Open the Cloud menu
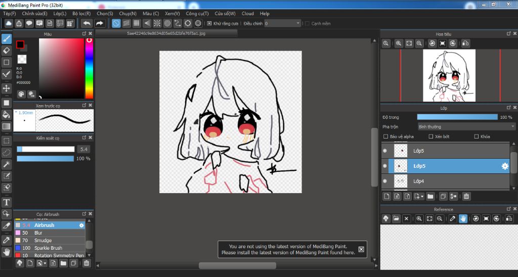This screenshot has height=277, width=518. coord(248,14)
